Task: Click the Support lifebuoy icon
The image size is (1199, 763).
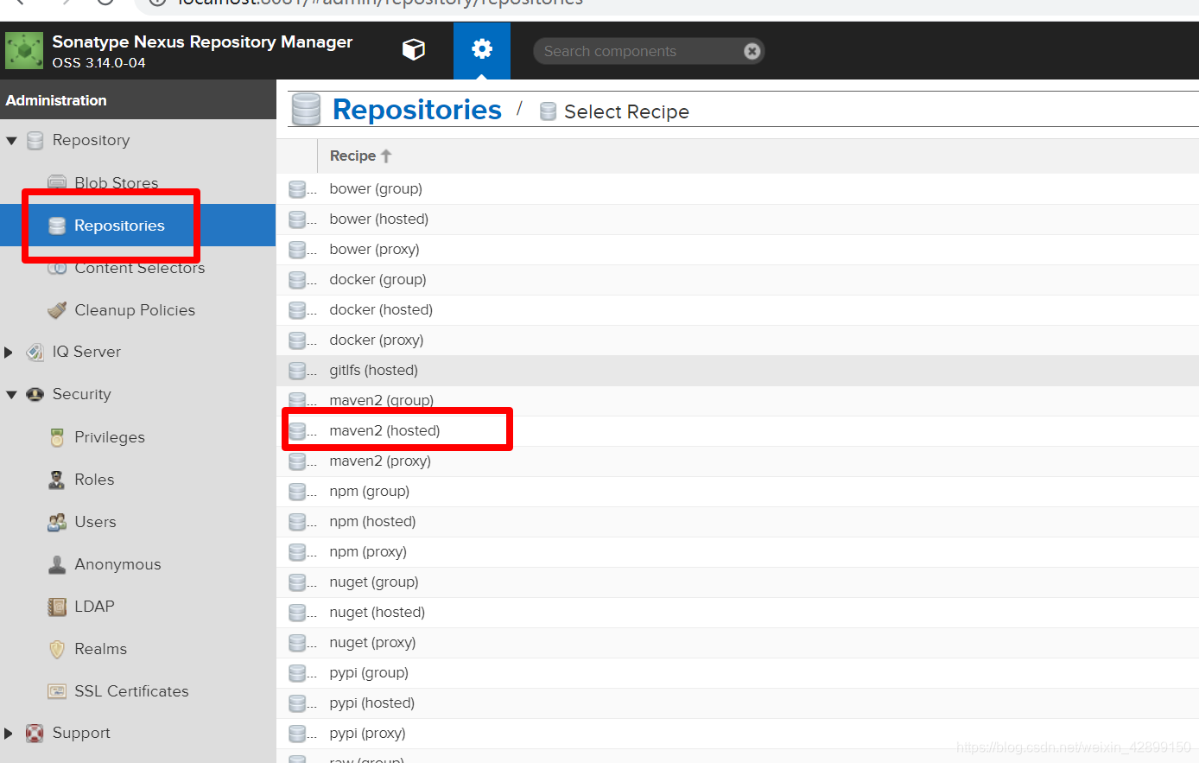Action: 35,734
